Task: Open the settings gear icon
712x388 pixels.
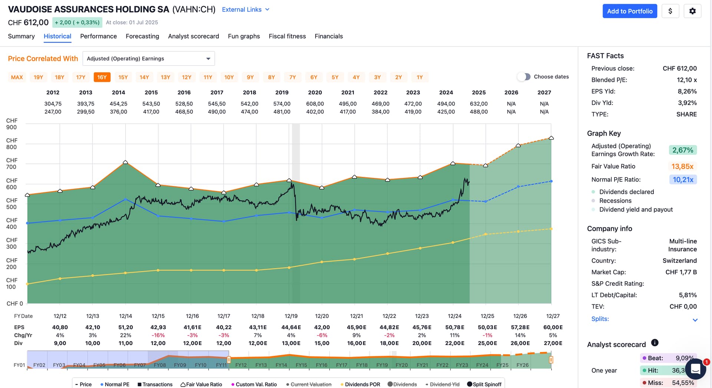Action: 692,11
